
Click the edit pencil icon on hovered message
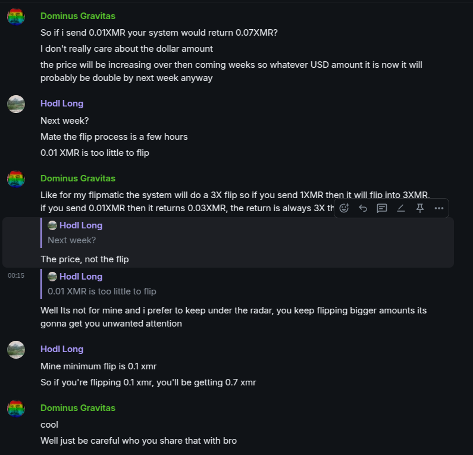coord(401,208)
